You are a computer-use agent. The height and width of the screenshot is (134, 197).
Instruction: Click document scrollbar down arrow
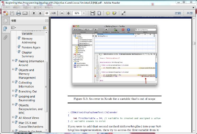click(x=194, y=131)
